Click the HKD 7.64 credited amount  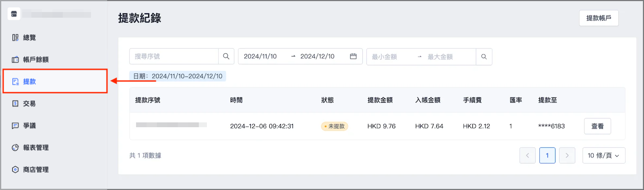429,126
